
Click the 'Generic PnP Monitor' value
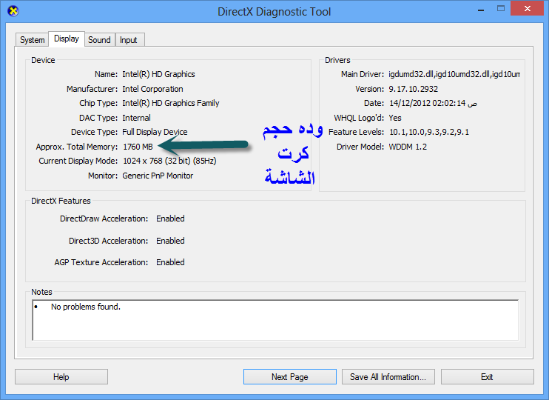pyautogui.click(x=158, y=176)
